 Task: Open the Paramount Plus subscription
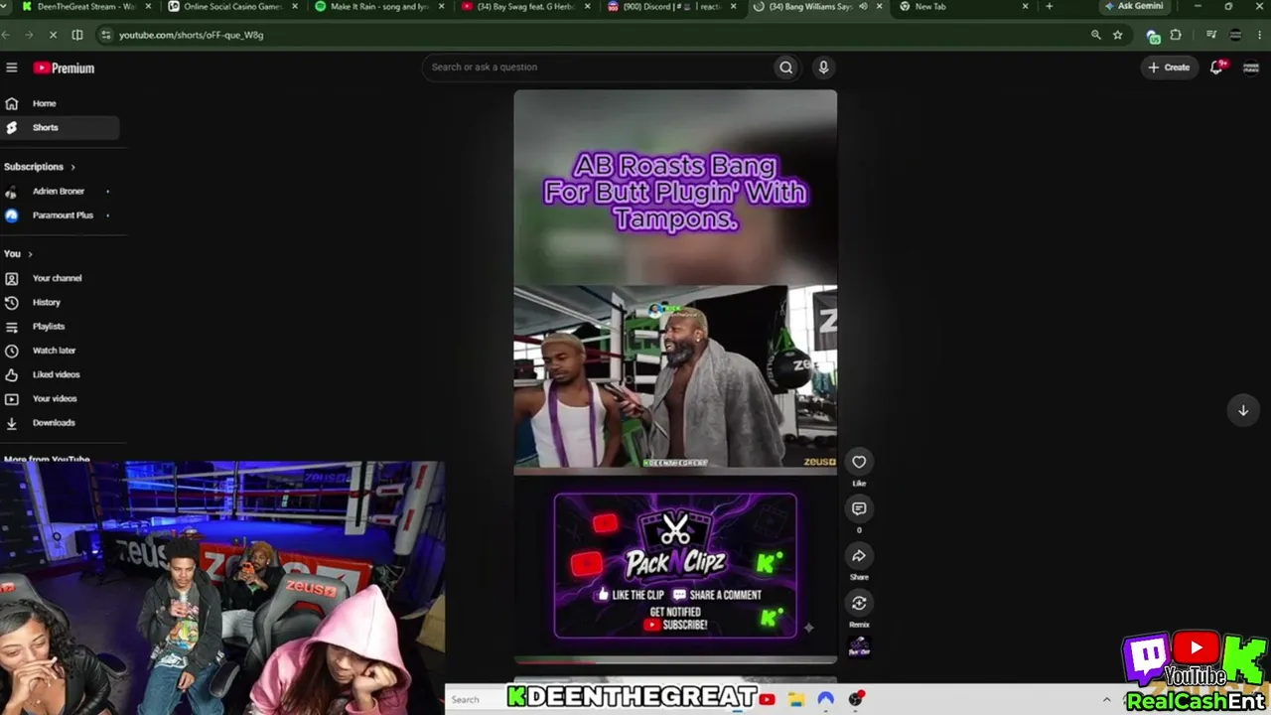pos(60,215)
